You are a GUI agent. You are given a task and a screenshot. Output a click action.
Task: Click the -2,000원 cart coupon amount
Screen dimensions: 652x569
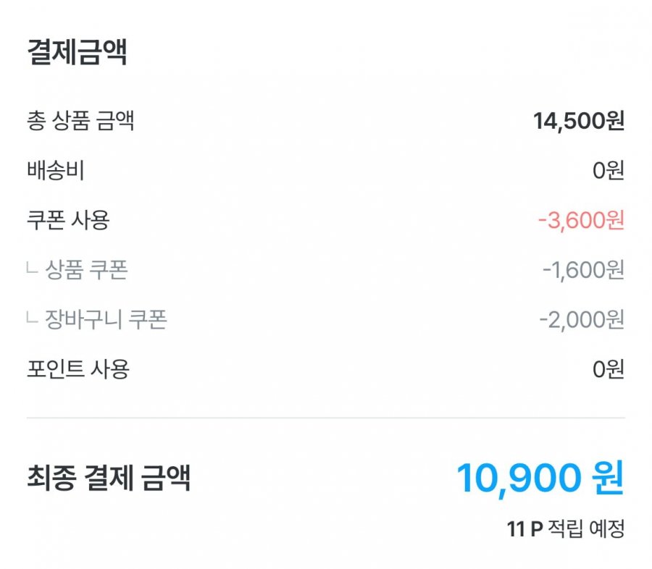(x=581, y=320)
